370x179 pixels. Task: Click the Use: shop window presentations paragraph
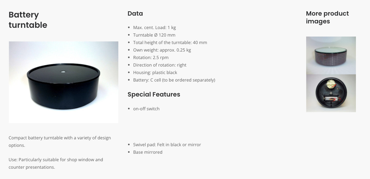pos(56,163)
